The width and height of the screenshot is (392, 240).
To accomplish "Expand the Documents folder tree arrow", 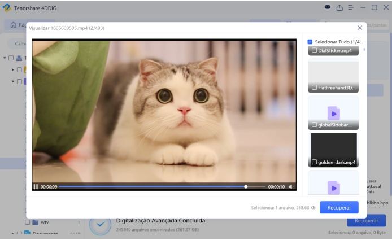I will [x=12, y=234].
